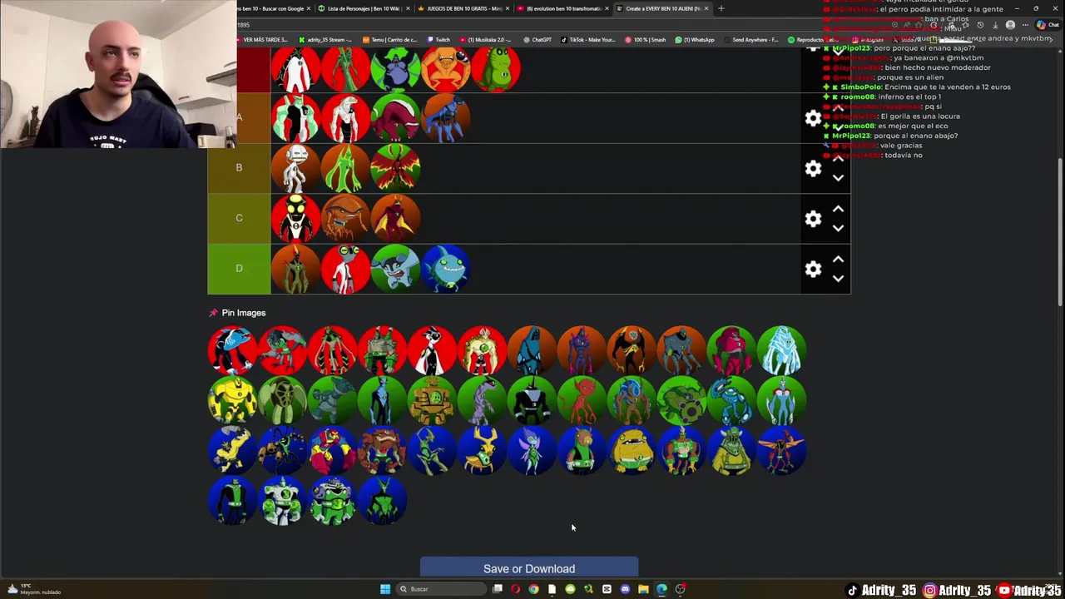
Task: Select black alien on red in C tier
Action: pos(296,219)
